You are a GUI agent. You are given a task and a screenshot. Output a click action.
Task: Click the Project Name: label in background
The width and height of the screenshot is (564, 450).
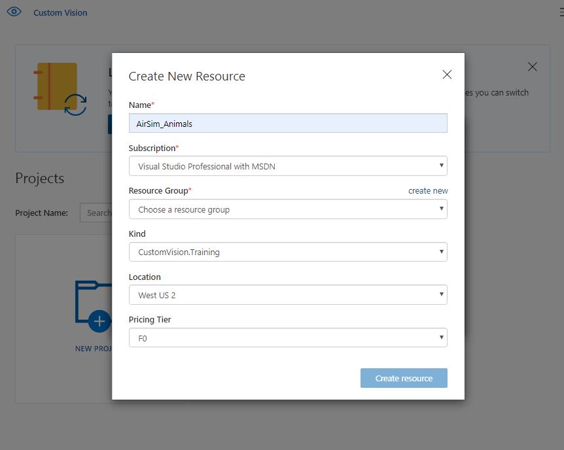click(x=41, y=213)
